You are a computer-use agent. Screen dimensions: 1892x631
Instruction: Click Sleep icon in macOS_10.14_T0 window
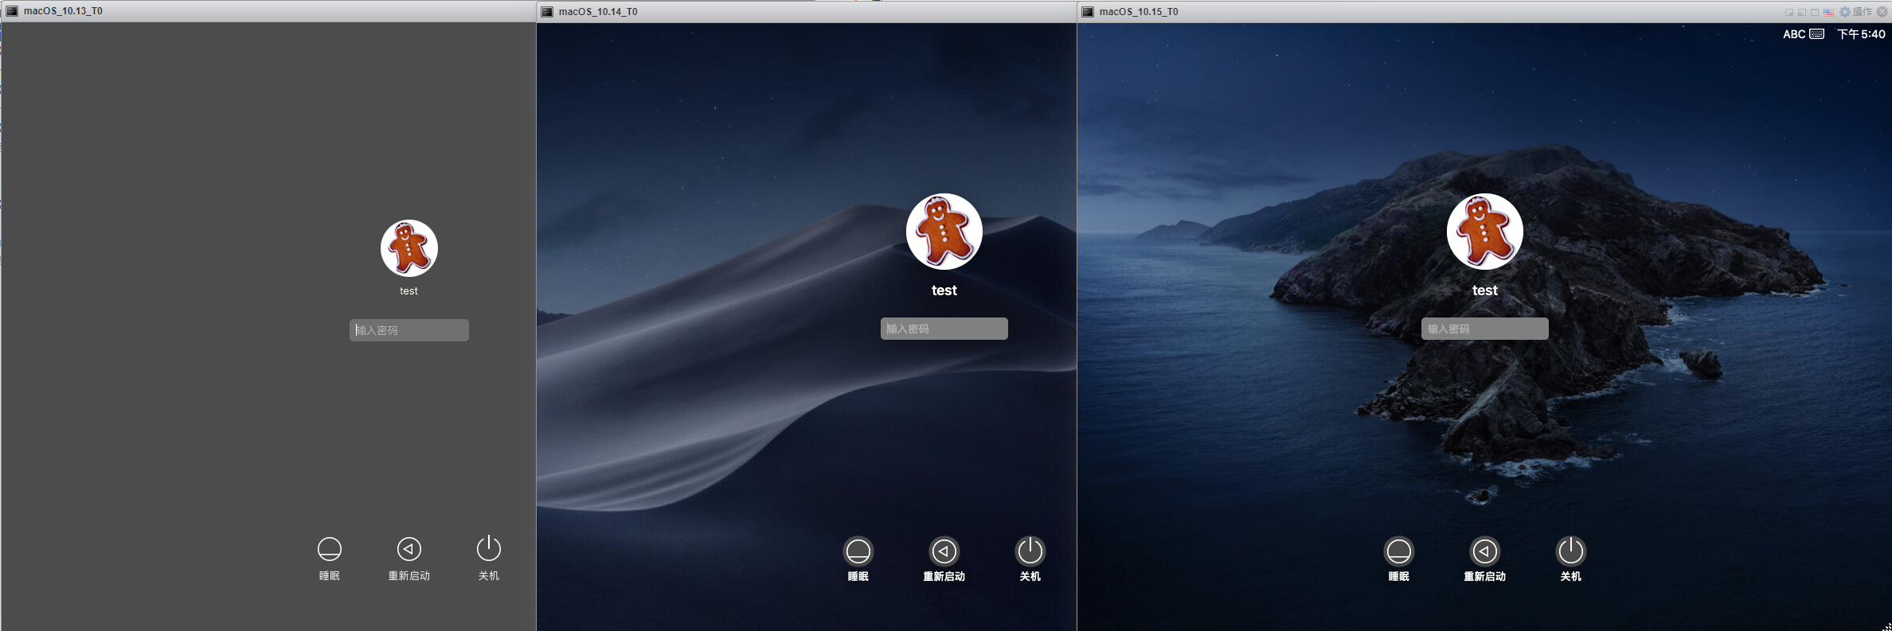click(858, 551)
